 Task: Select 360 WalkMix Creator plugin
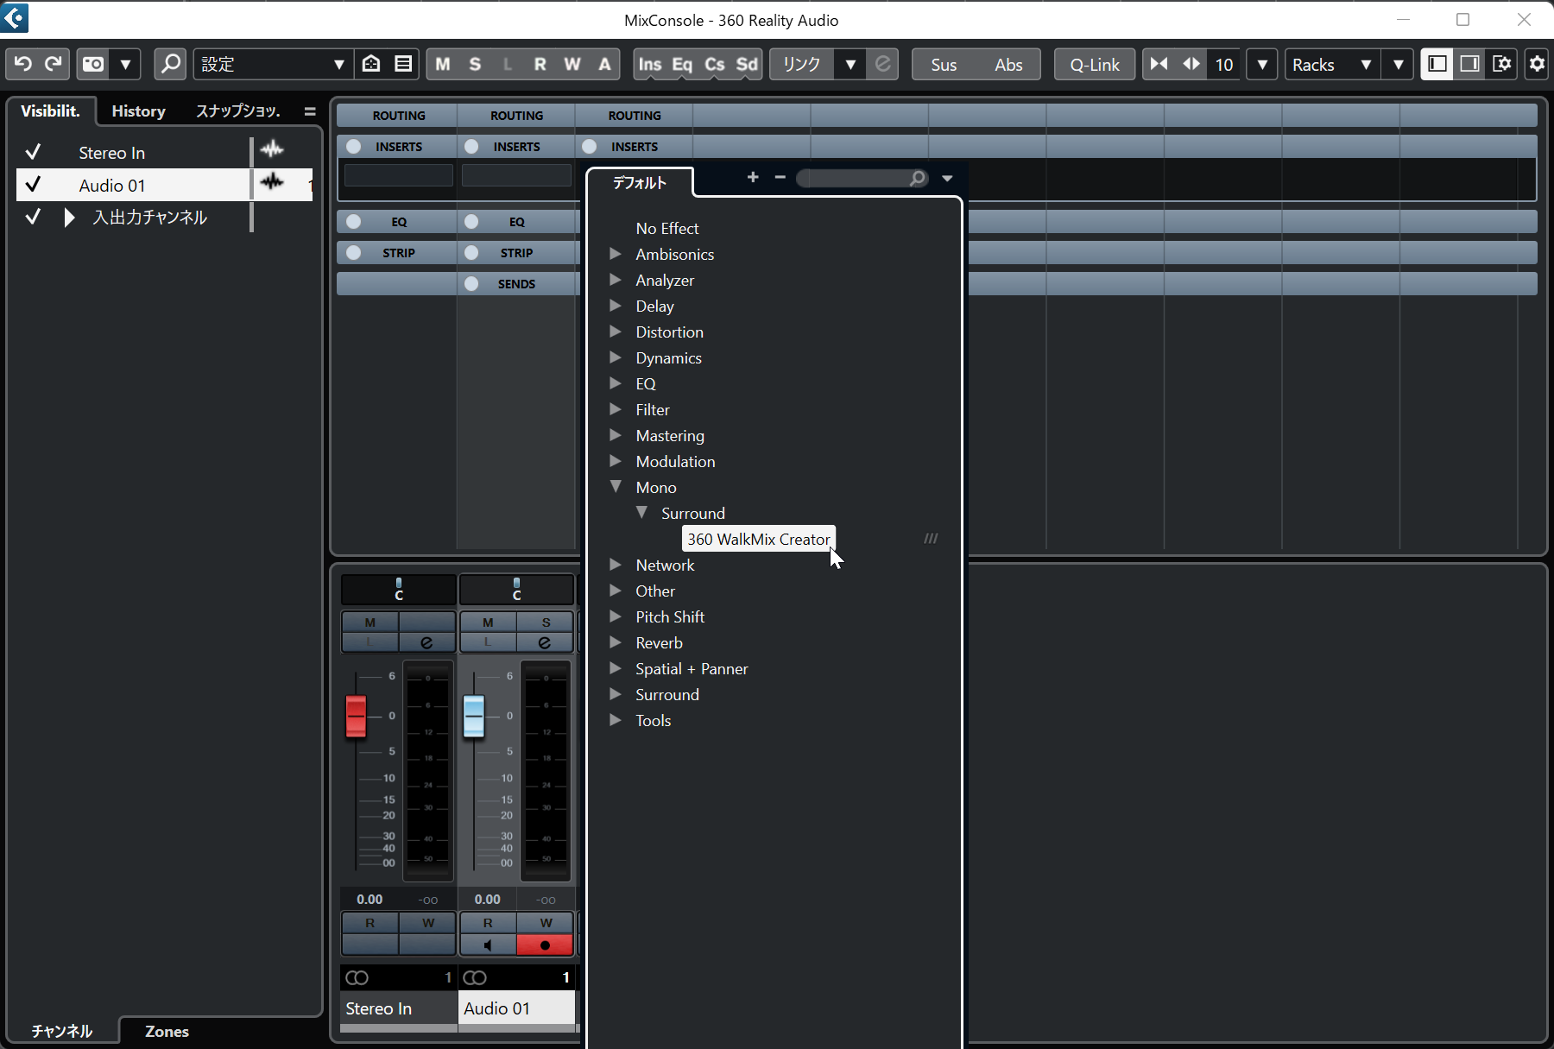point(759,539)
